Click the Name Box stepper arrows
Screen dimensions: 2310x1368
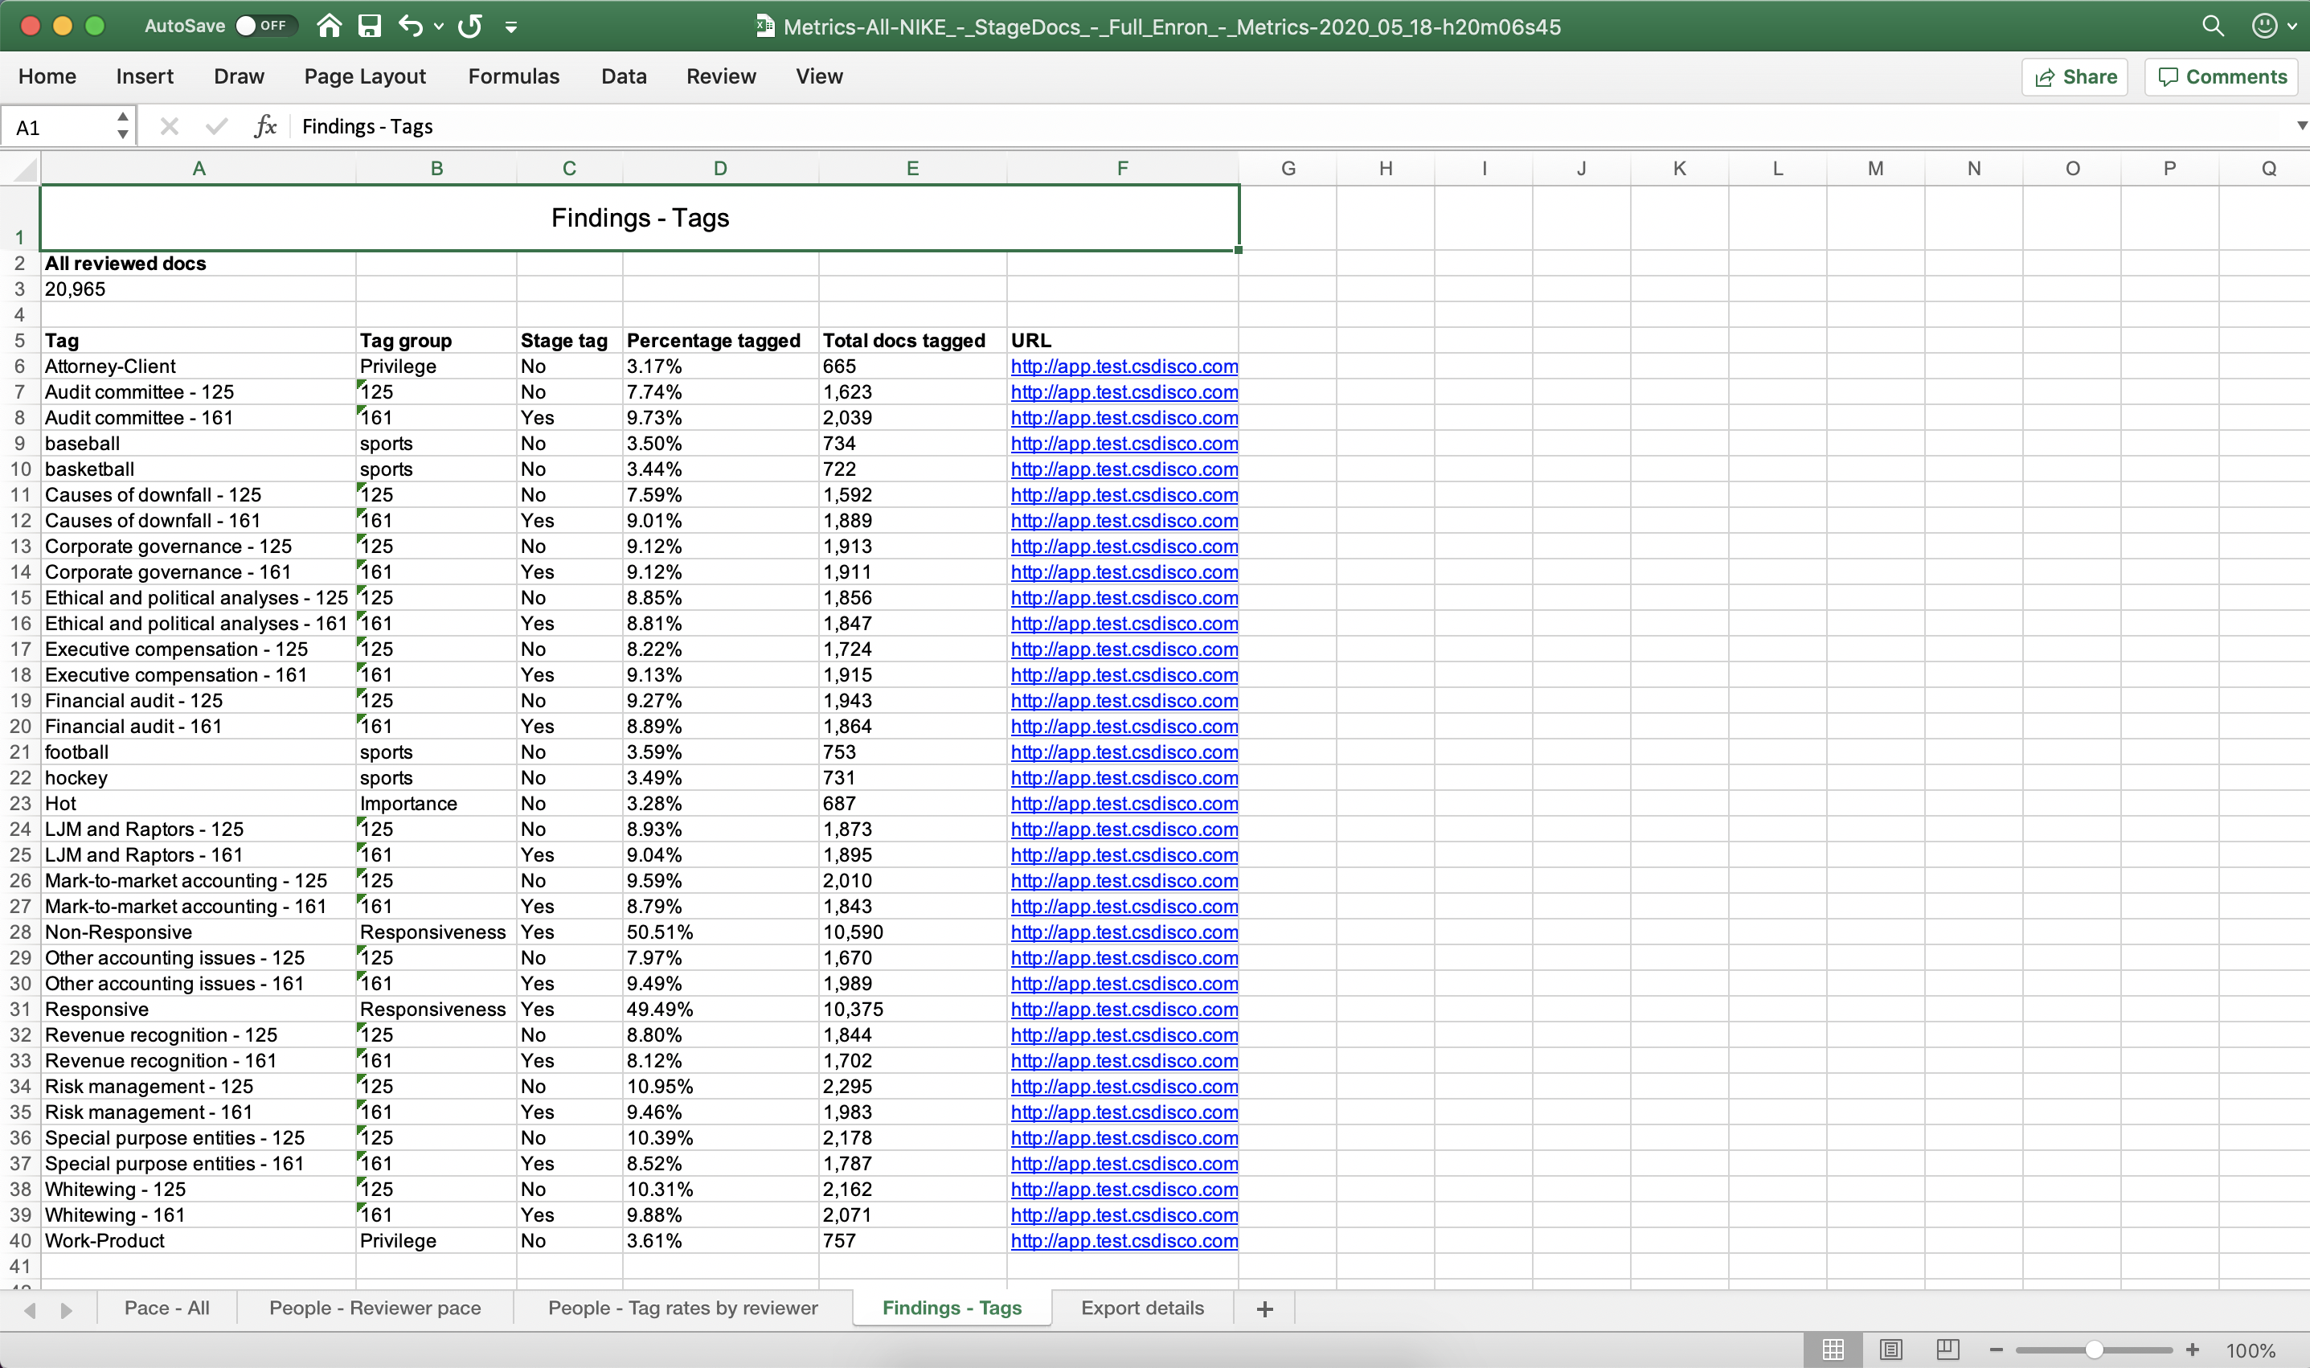tap(123, 126)
